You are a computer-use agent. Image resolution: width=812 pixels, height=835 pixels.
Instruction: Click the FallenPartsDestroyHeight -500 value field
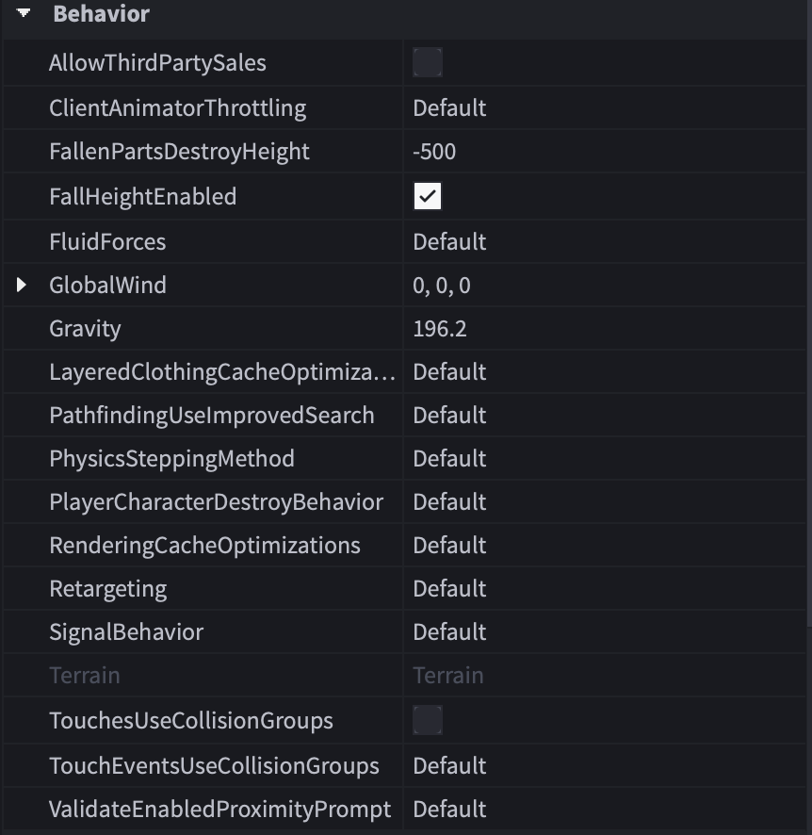tap(434, 152)
